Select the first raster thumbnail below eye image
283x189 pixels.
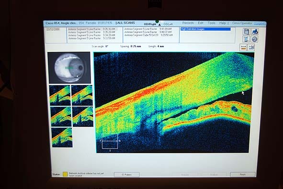[x=60, y=95]
